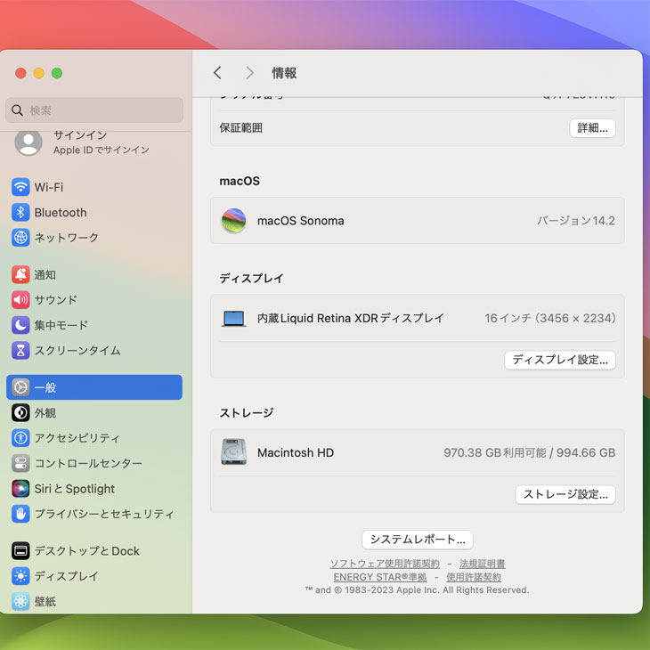Open Bluetooth settings icon
This screenshot has height=650, width=650.
20,213
